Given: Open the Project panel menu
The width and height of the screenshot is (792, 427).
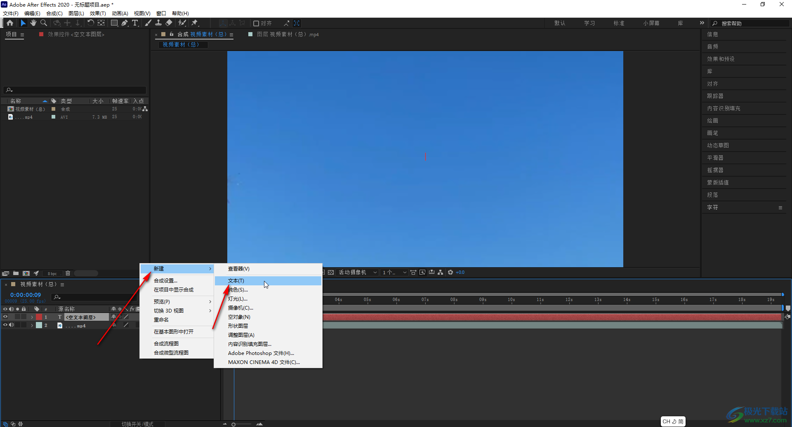Looking at the screenshot, I should point(22,35).
